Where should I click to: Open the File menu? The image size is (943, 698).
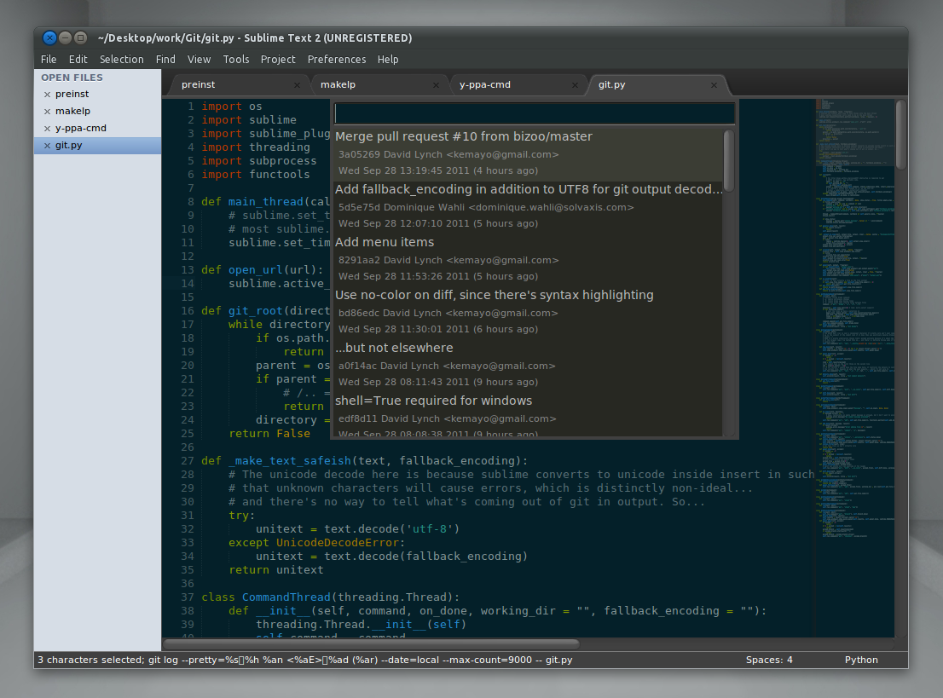[49, 60]
